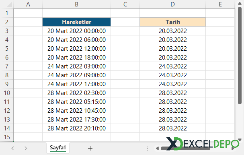The image size is (244, 155).
Task: Go to previous sheet arrow
Action: 13,148
